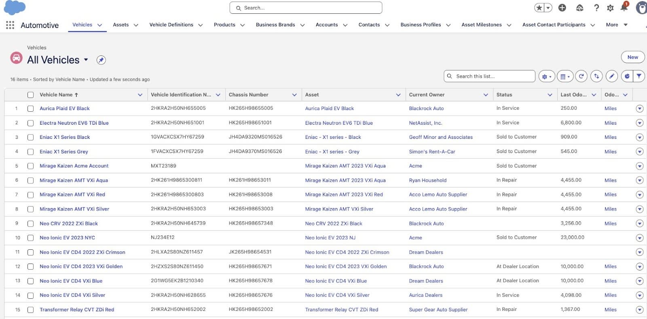The width and height of the screenshot is (647, 319).
Task: Open the Favorites star icon
Action: pyautogui.click(x=539, y=8)
